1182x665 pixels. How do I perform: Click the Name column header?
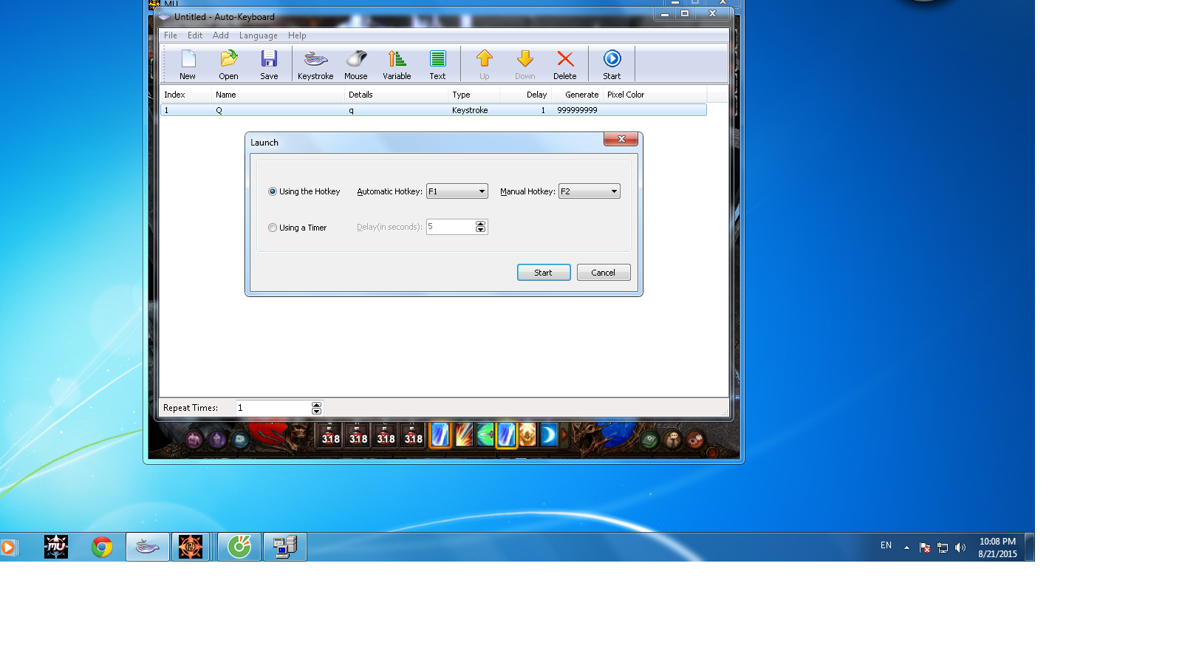pyautogui.click(x=279, y=95)
